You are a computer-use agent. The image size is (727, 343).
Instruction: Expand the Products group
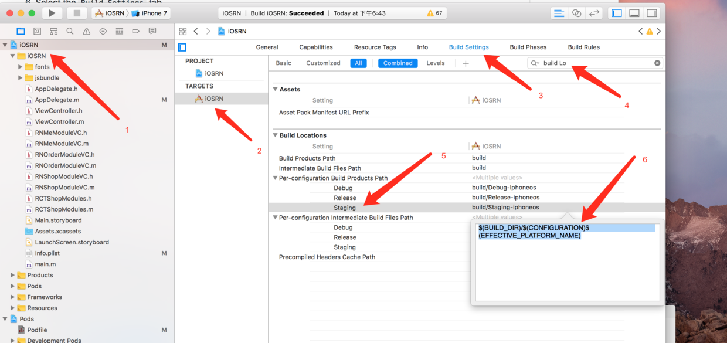click(x=13, y=275)
